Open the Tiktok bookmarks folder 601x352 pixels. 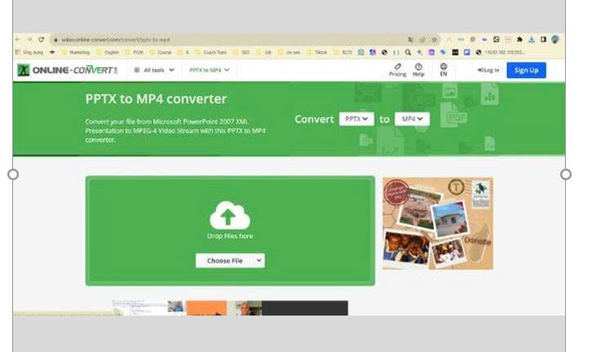pos(317,52)
